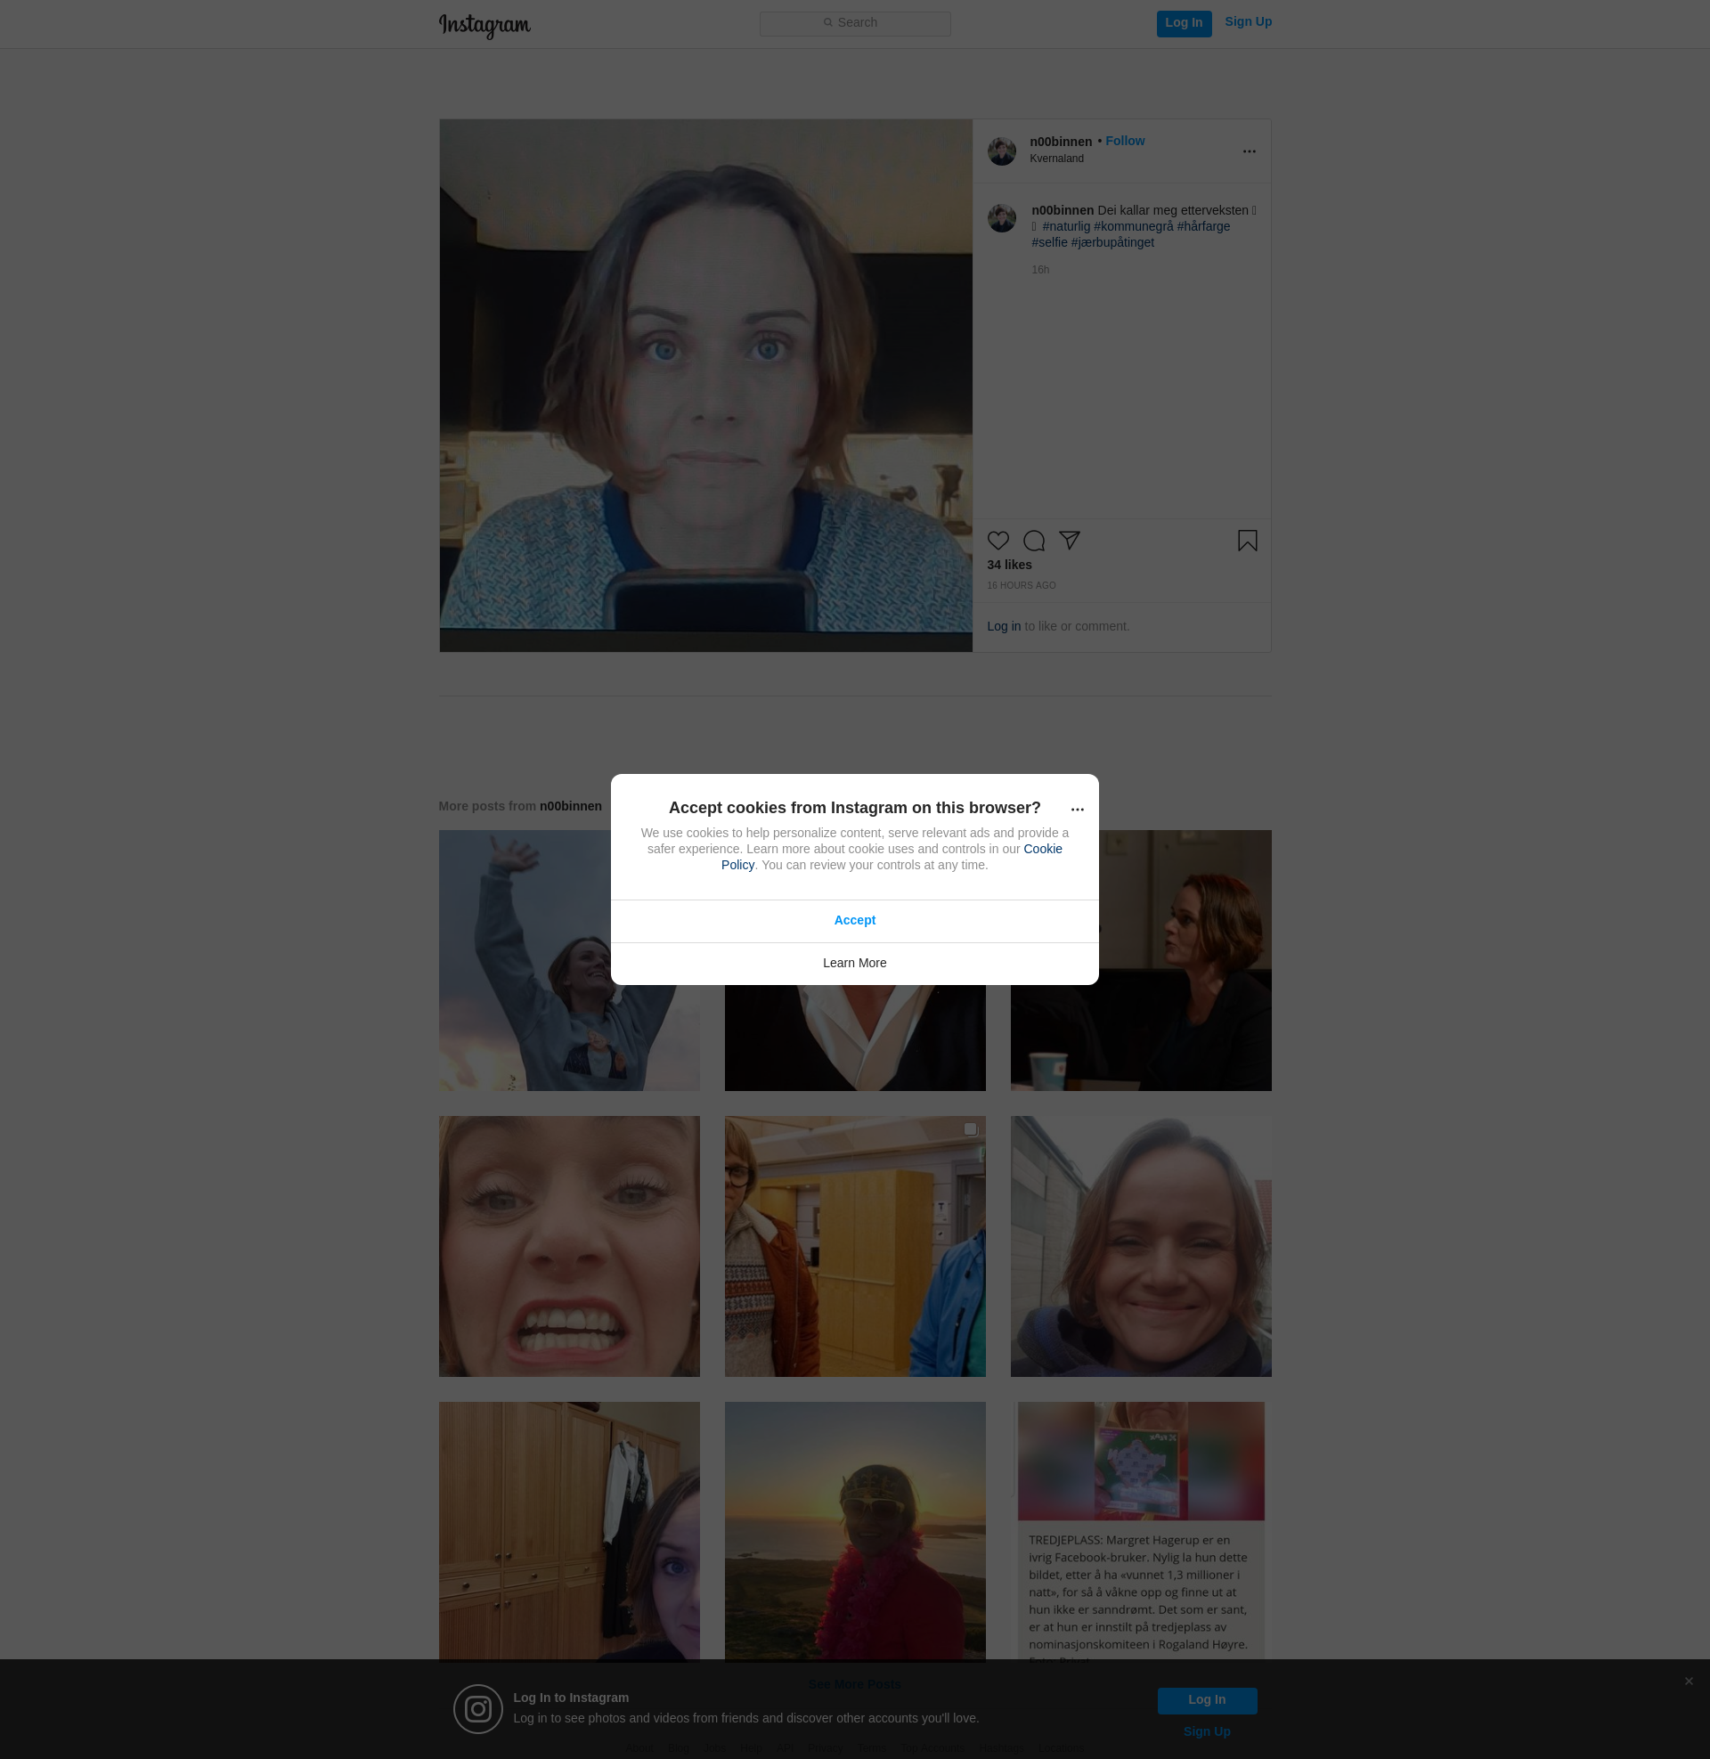Open the teeth-grimace selfie thumbnail
Image resolution: width=1710 pixels, height=1759 pixels.
click(x=568, y=1246)
